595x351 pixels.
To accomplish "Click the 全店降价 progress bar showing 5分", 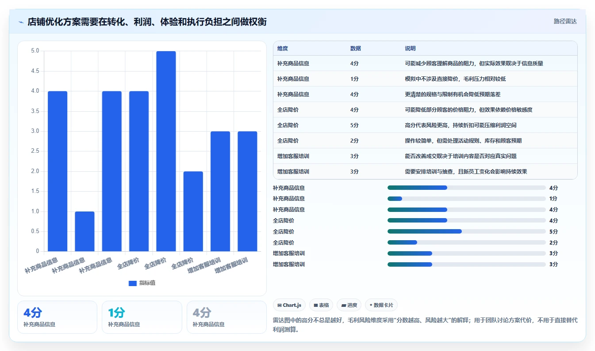I will (x=466, y=231).
